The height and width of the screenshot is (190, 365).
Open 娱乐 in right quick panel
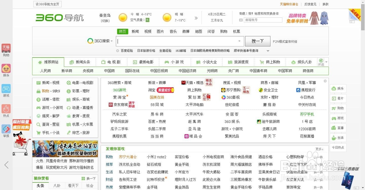tap(338, 89)
